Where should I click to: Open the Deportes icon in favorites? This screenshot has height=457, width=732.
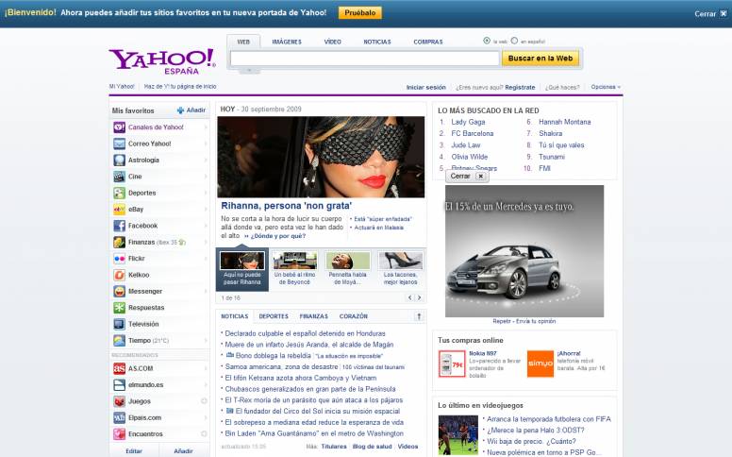pyautogui.click(x=119, y=193)
